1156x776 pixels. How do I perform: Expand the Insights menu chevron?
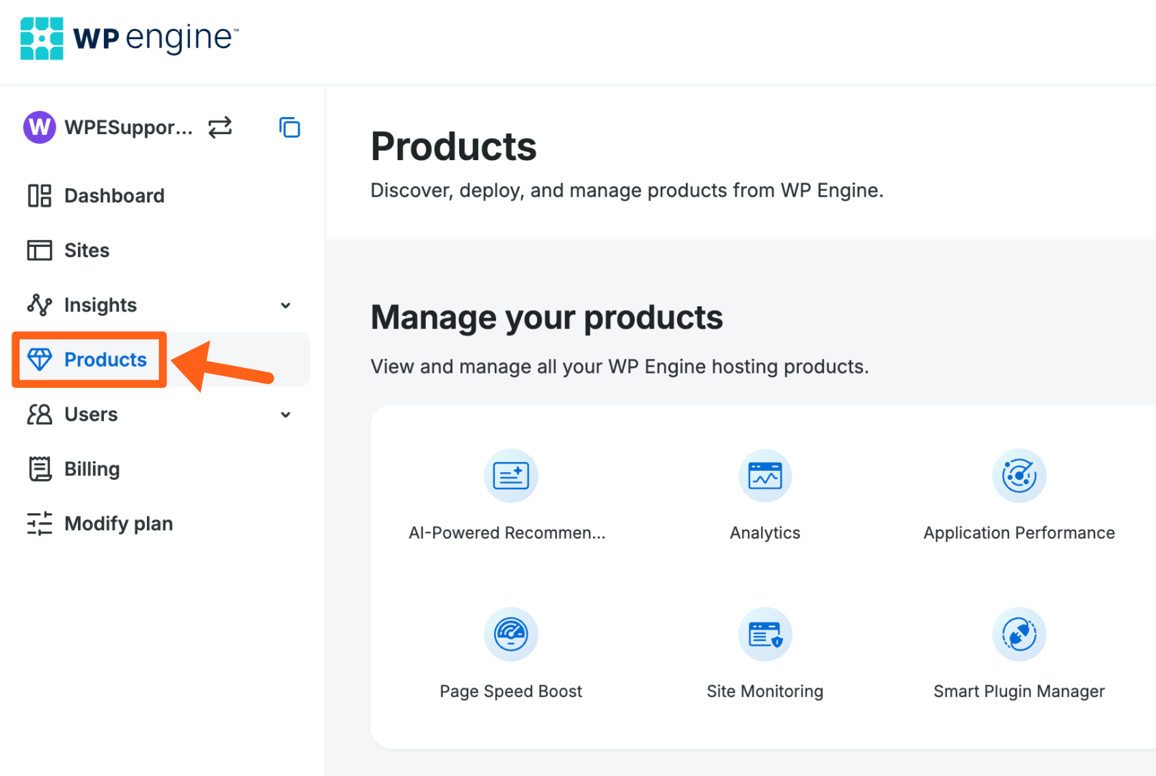pyautogui.click(x=286, y=305)
